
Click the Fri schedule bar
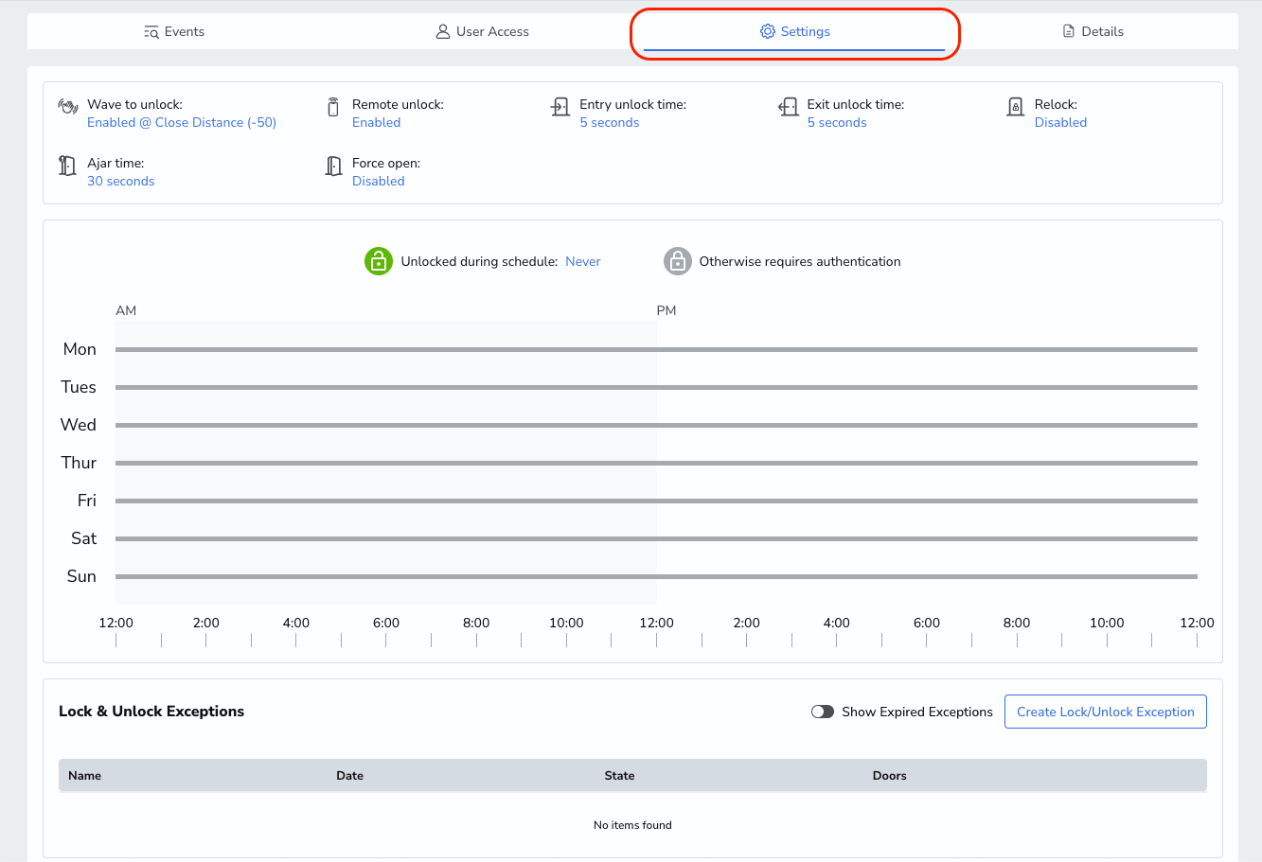tap(656, 501)
